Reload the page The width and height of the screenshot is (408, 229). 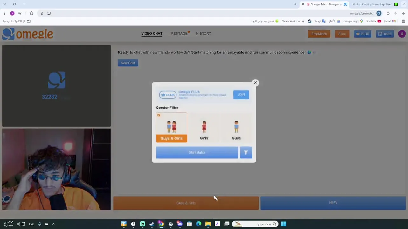click(x=388, y=13)
